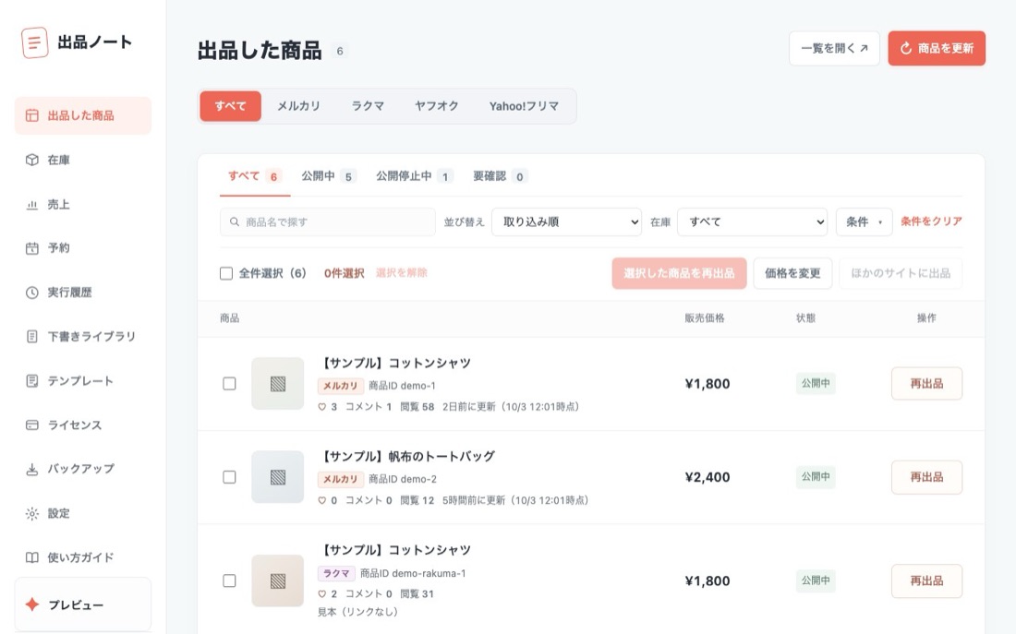Click the 公開中 badge for ¥2,400 item
This screenshot has height=634, width=1016.
pos(816,476)
